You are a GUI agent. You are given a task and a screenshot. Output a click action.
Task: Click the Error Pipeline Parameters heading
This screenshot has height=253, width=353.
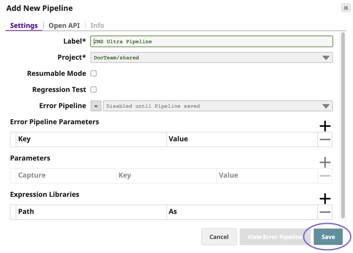coord(54,122)
